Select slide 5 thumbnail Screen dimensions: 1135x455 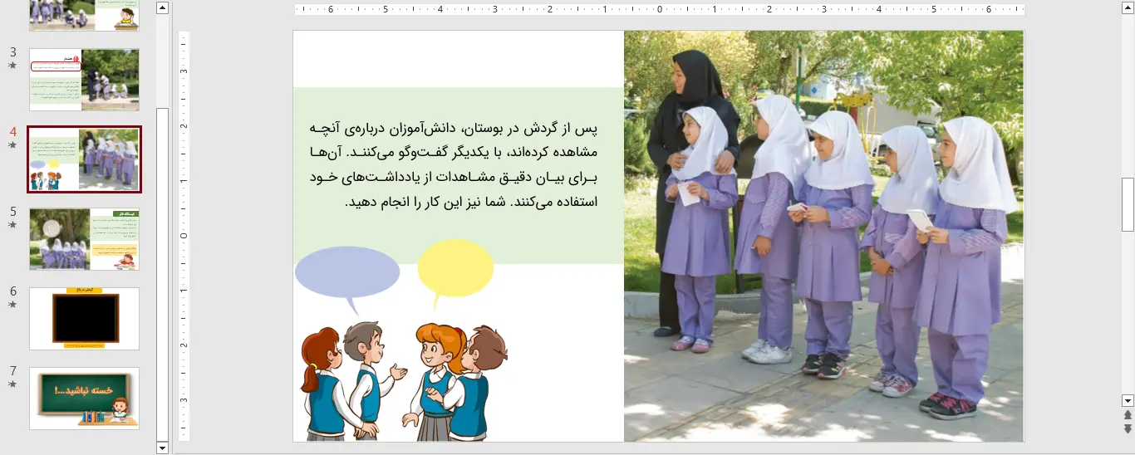pos(84,239)
